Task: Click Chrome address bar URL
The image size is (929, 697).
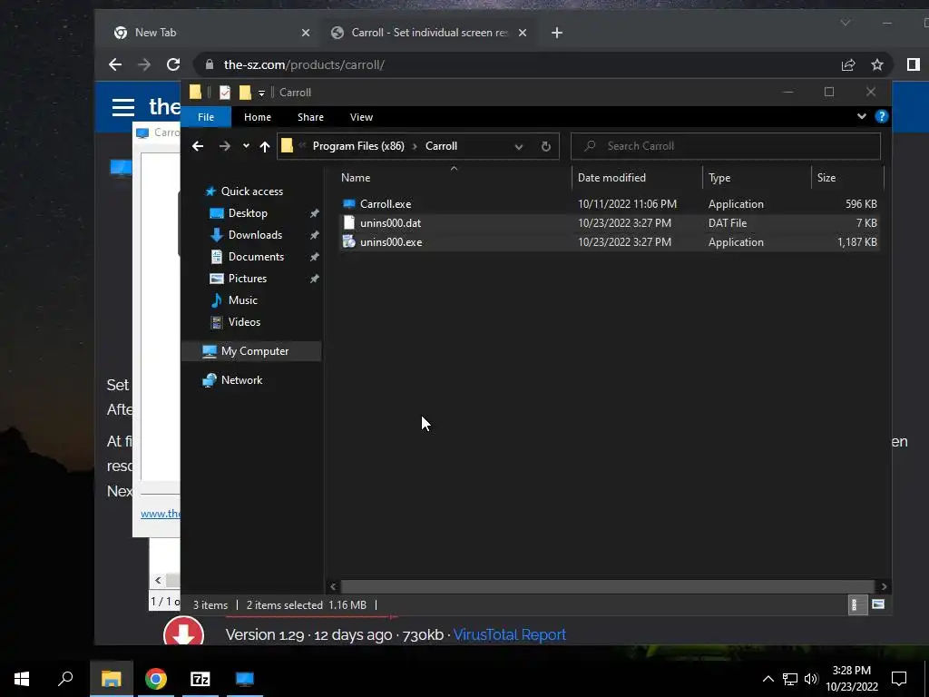Action: click(x=304, y=64)
